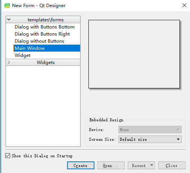Screen dimensions: 190x173
Task: Collapse the templates\forms group chevron
Action: 9,19
